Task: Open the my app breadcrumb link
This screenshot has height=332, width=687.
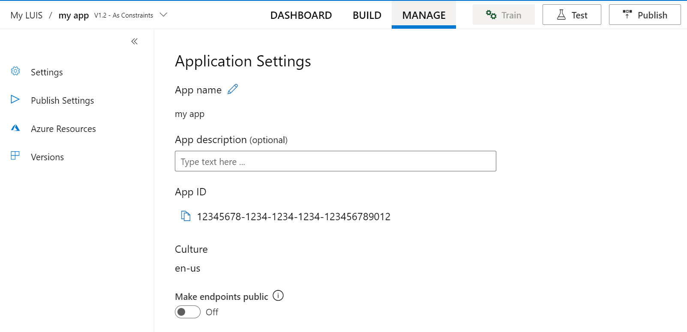Action: point(74,15)
